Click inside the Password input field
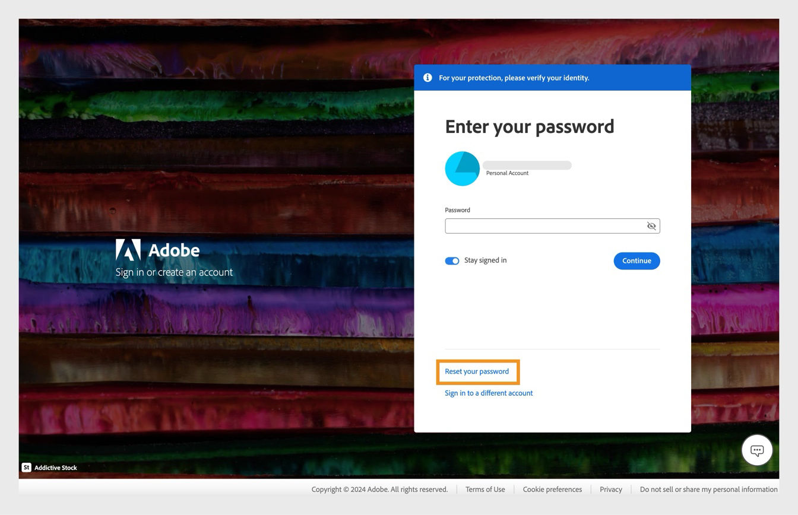This screenshot has width=798, height=515. click(543, 225)
